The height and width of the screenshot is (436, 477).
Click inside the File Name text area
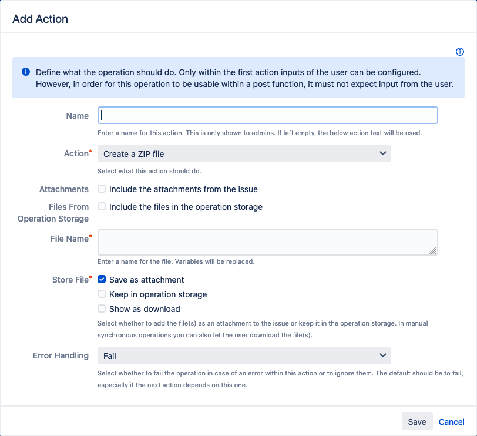267,242
